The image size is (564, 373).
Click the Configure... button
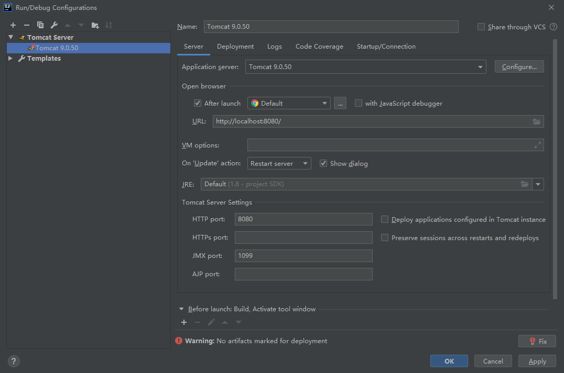[x=519, y=67]
